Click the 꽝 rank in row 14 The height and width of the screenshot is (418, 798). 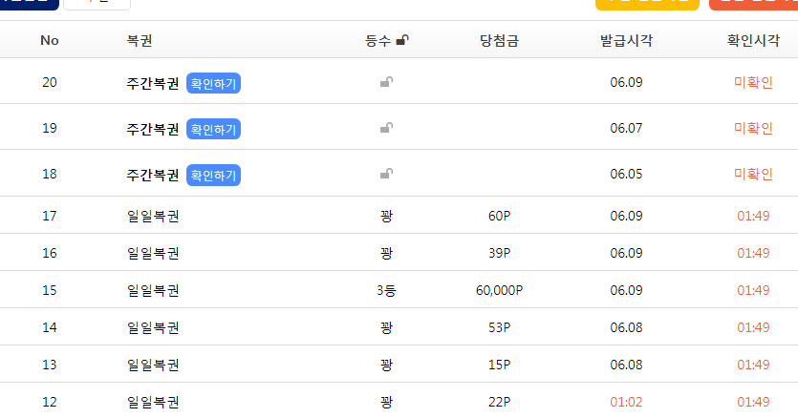tap(386, 328)
